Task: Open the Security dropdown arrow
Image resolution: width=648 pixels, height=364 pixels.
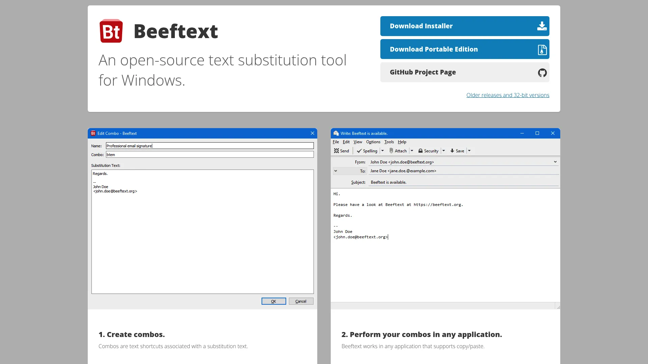Action: tap(443, 151)
